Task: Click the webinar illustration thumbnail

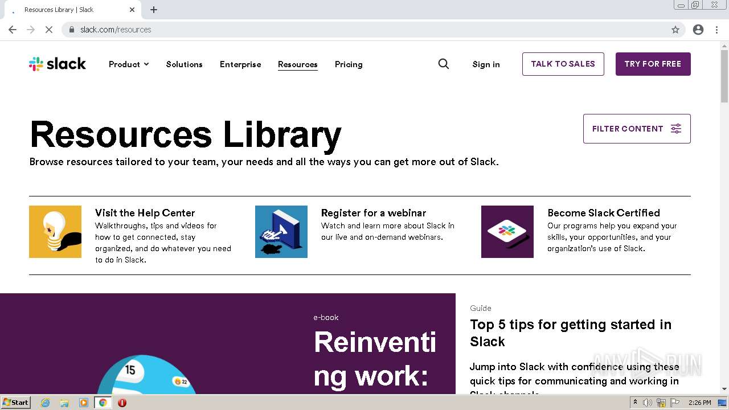Action: pos(281,232)
